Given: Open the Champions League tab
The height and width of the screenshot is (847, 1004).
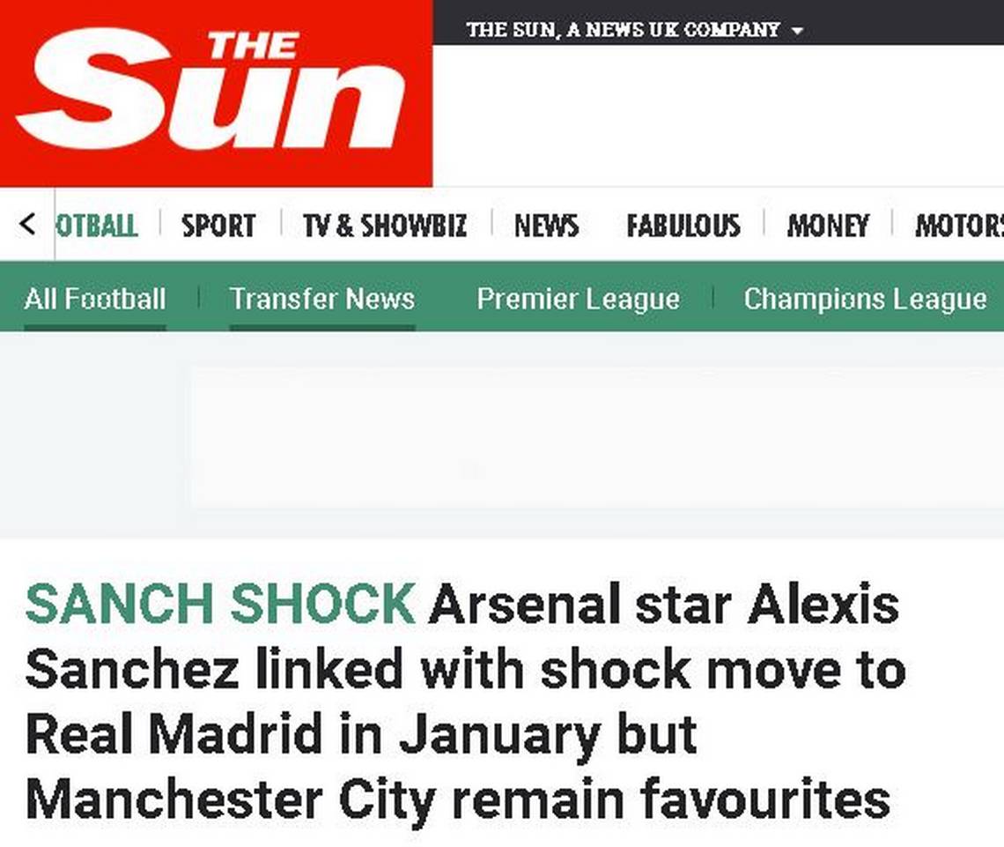Looking at the screenshot, I should [x=865, y=299].
